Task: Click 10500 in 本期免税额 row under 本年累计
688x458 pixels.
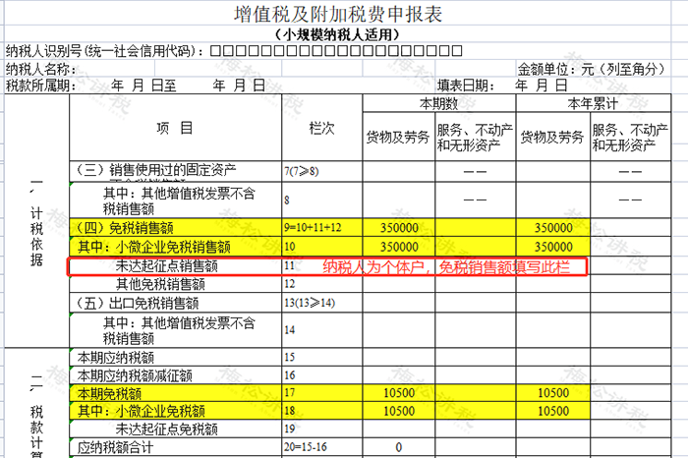Action: point(553,392)
